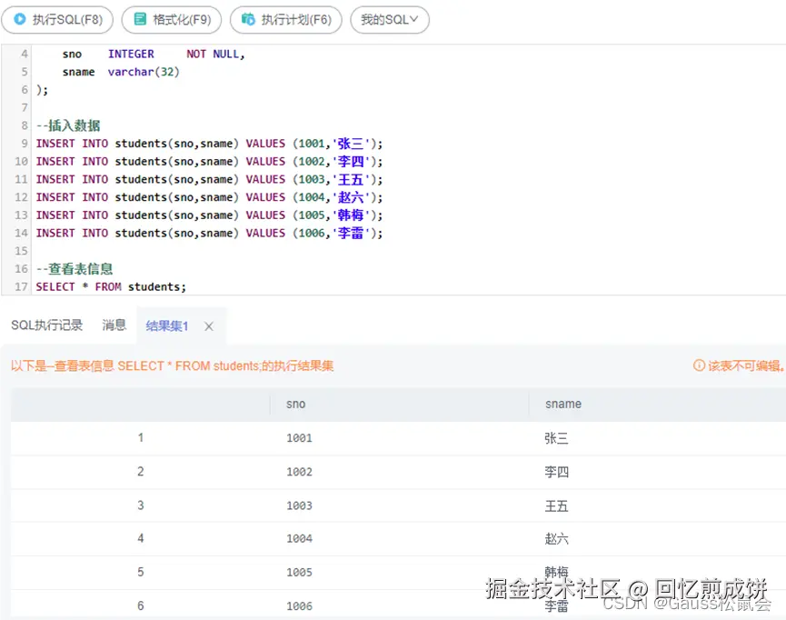Click the plan icon in 执行计划 button

coord(248,19)
